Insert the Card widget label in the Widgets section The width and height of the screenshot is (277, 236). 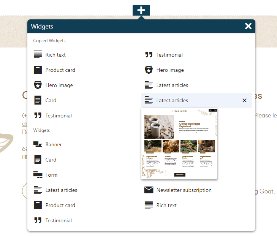pos(51,160)
